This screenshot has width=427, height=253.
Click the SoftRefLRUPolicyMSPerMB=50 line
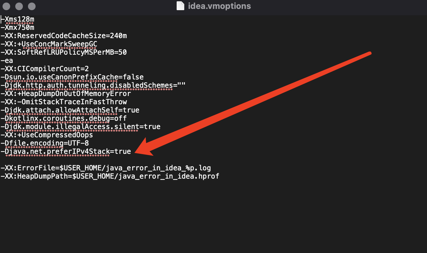point(64,52)
